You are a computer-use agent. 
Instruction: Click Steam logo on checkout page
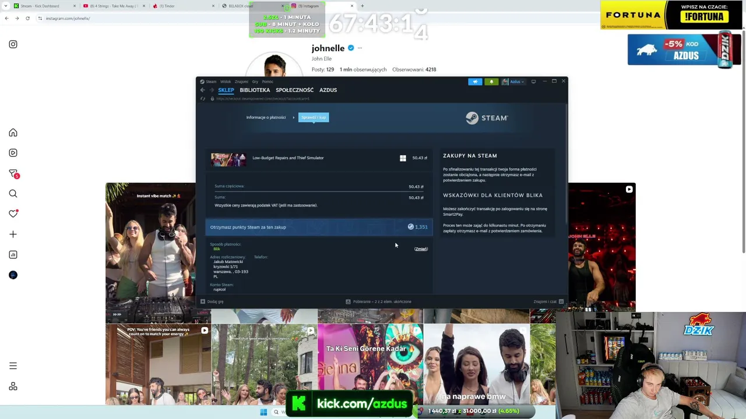[487, 118]
